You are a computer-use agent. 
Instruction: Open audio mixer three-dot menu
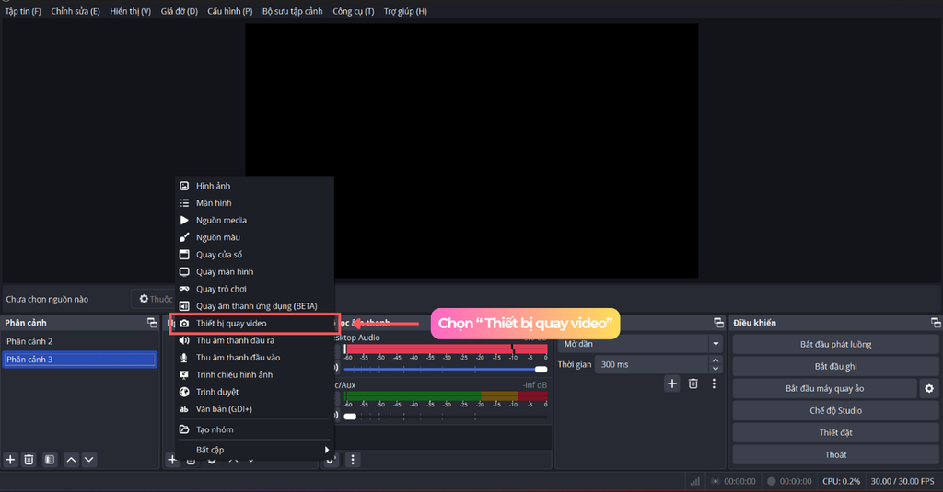tap(353, 460)
